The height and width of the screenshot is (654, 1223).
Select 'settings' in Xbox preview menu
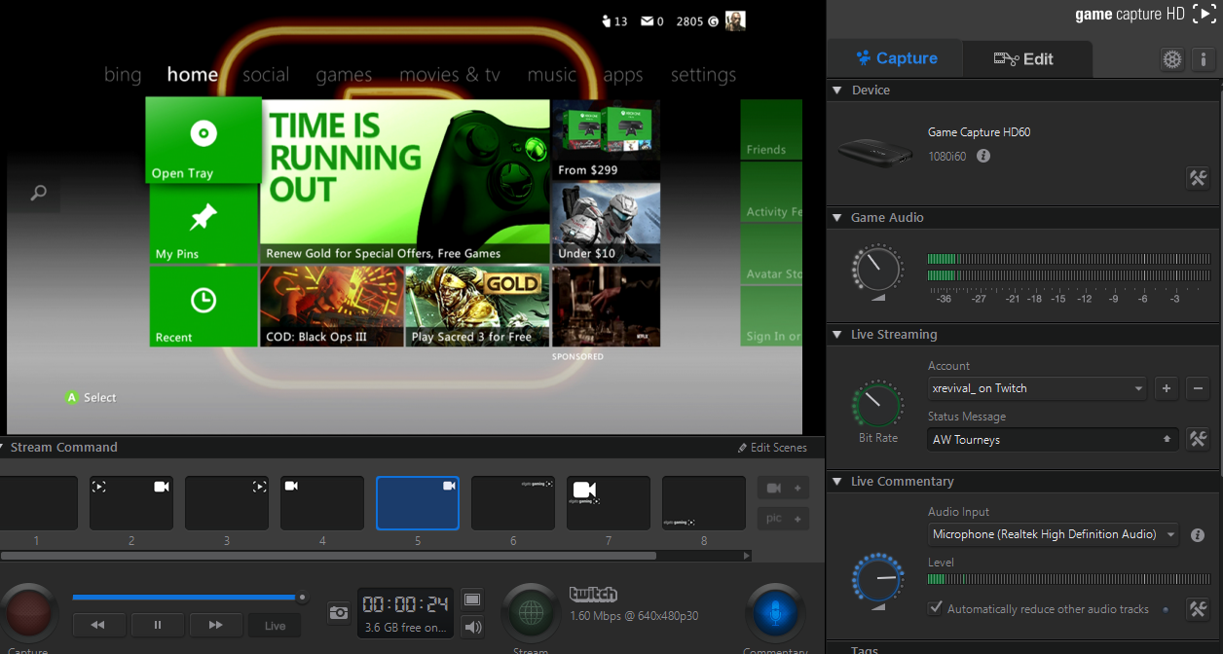click(703, 75)
